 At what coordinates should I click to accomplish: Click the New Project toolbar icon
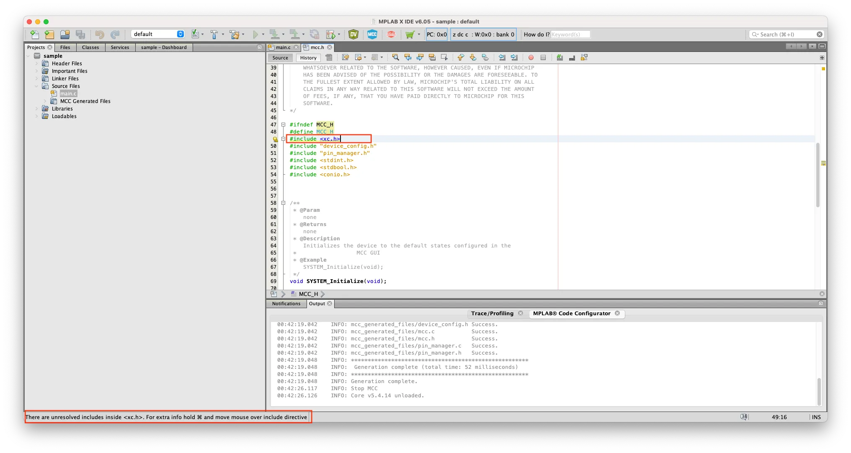tap(49, 34)
